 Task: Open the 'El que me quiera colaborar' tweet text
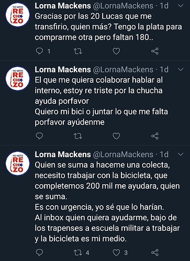coord(101,101)
